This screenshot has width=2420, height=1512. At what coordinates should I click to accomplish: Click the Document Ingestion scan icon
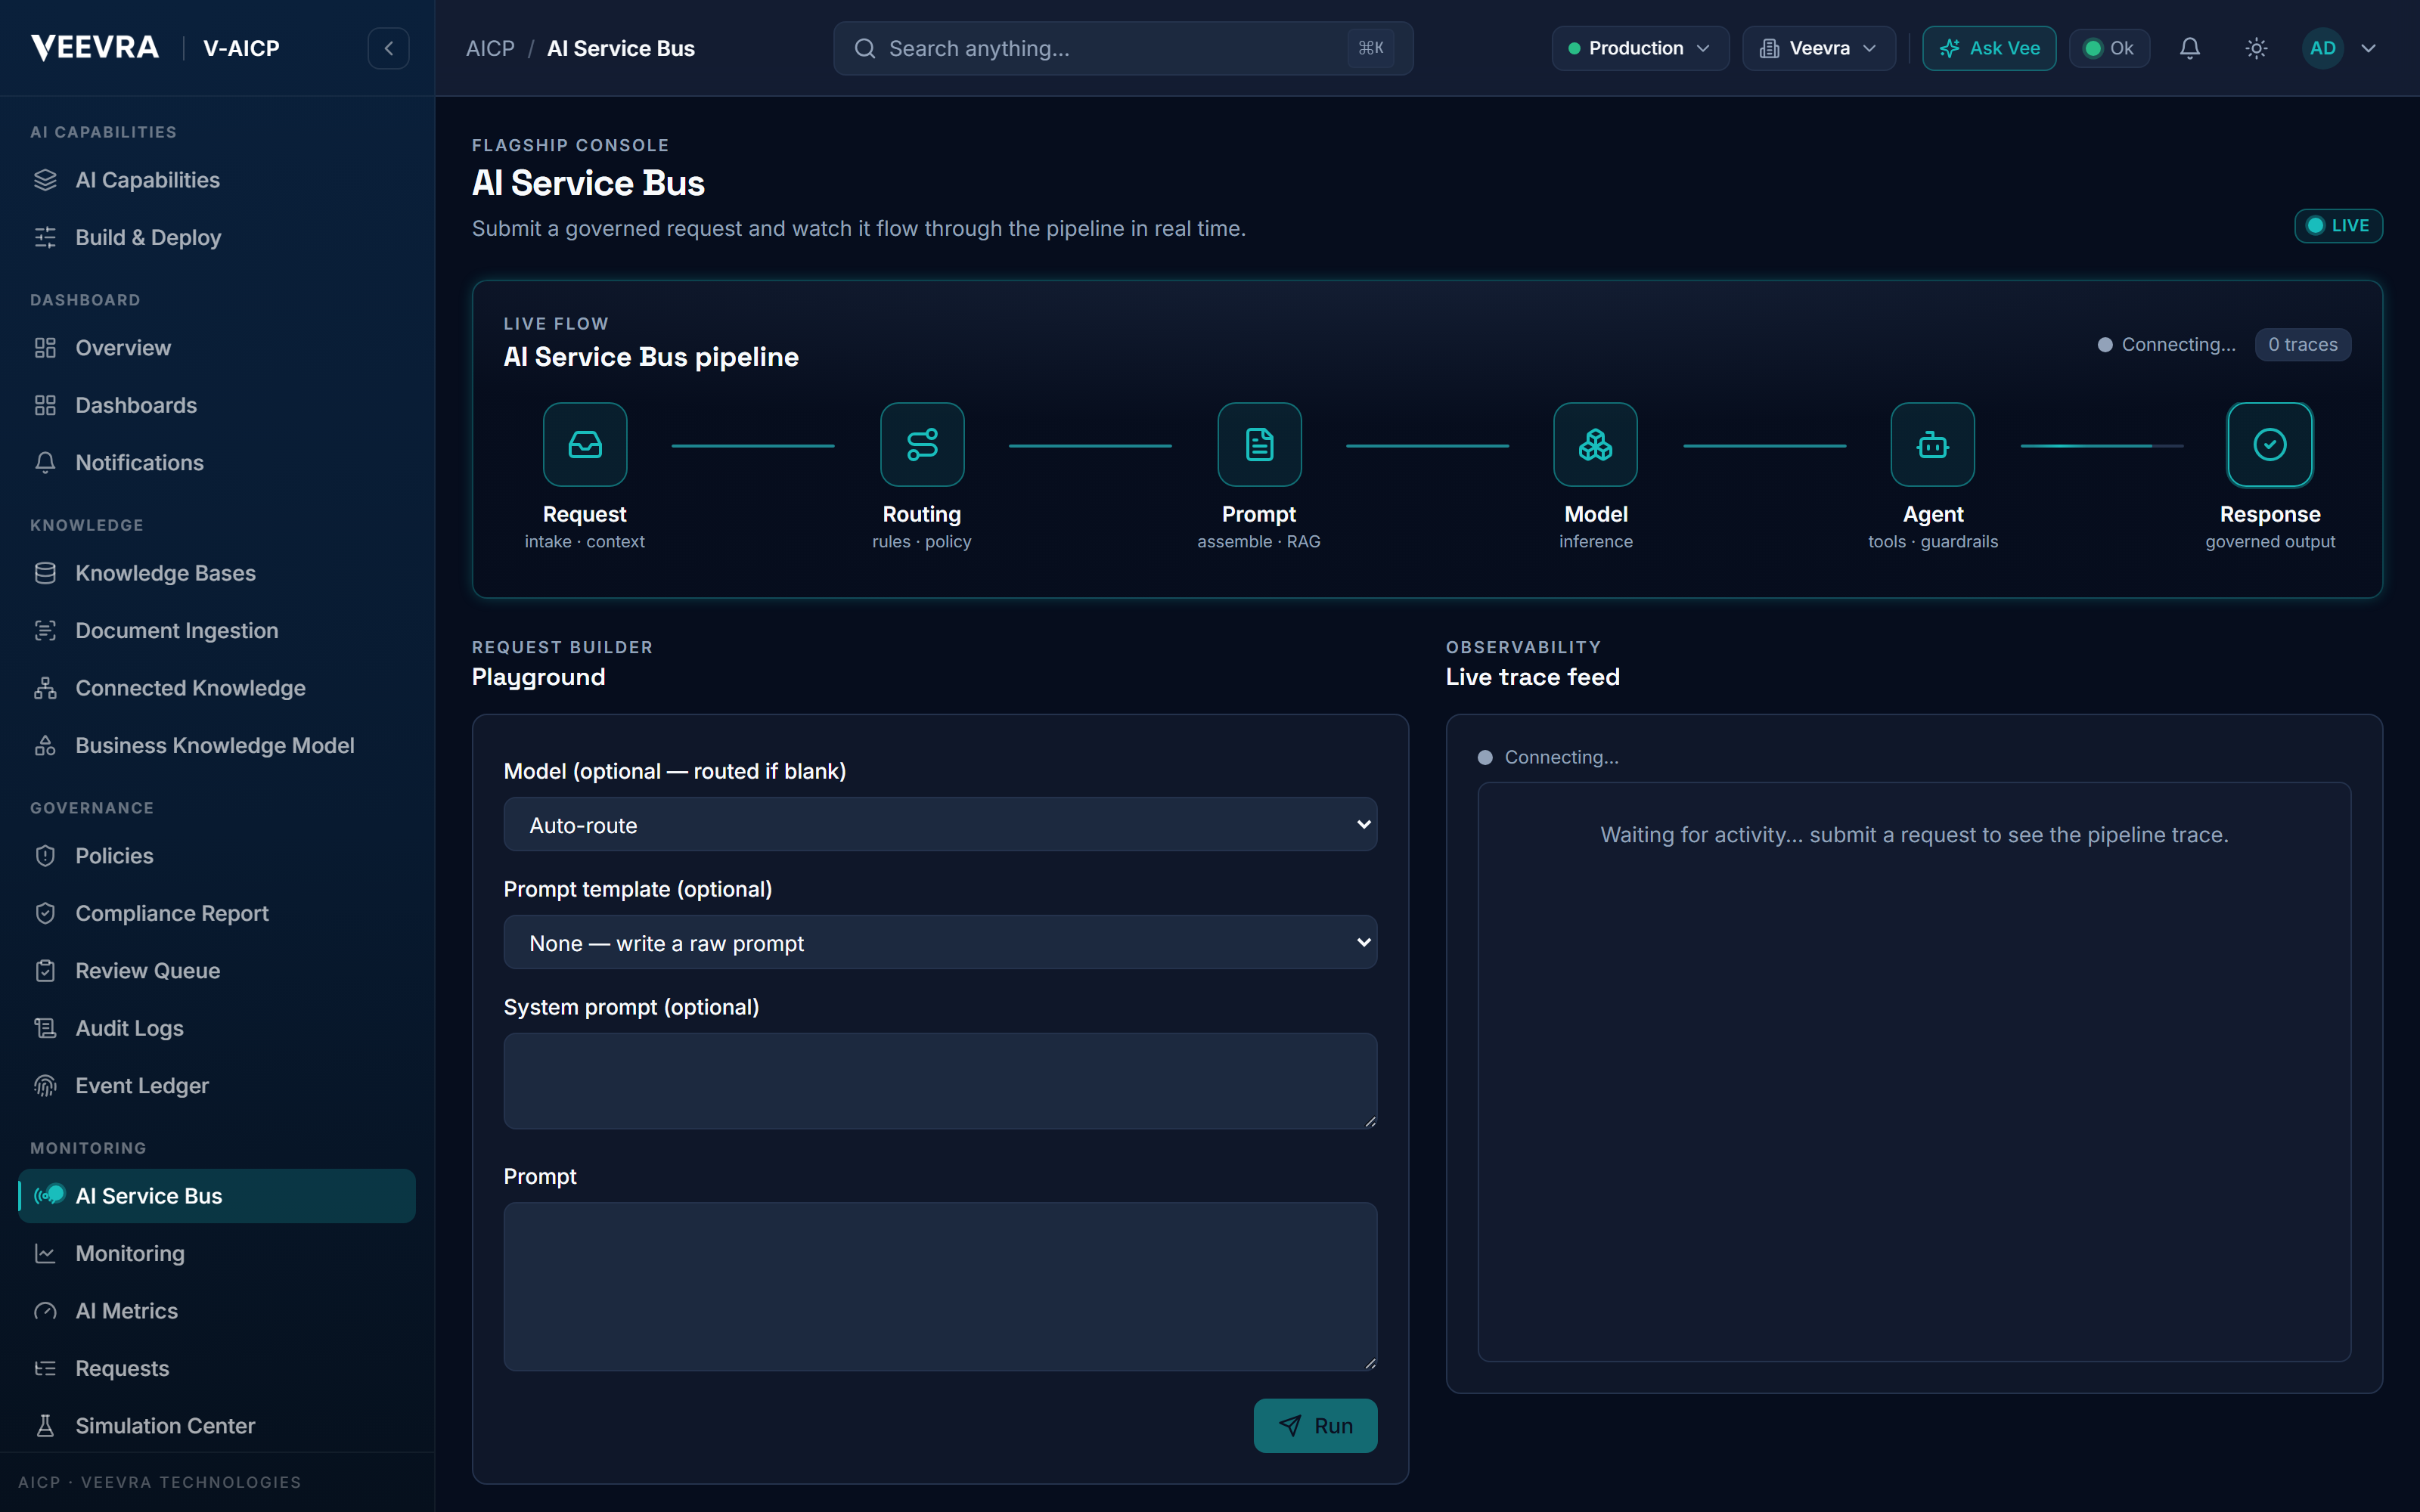point(45,630)
